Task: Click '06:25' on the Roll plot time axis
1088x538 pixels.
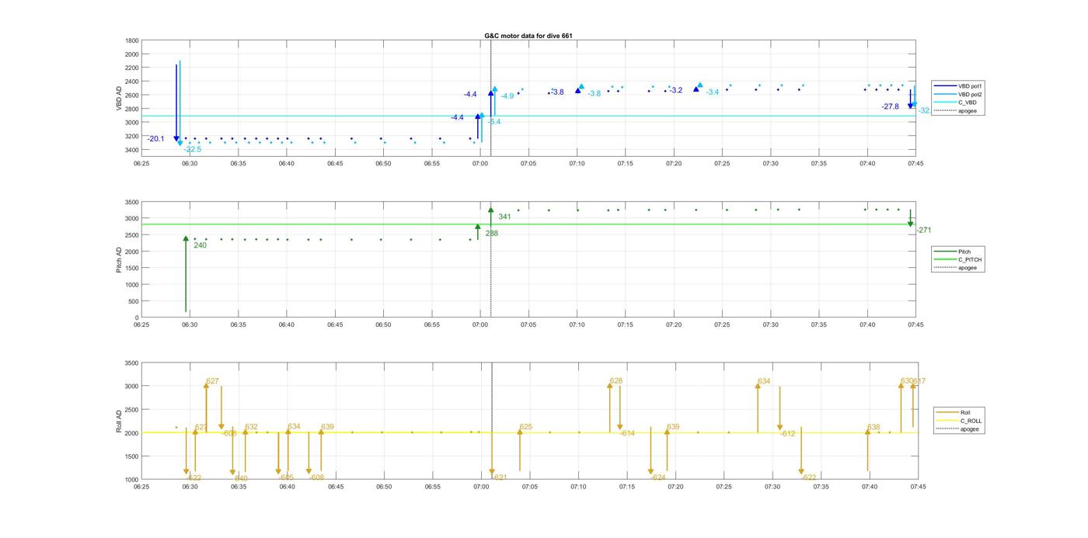Action: tap(141, 487)
